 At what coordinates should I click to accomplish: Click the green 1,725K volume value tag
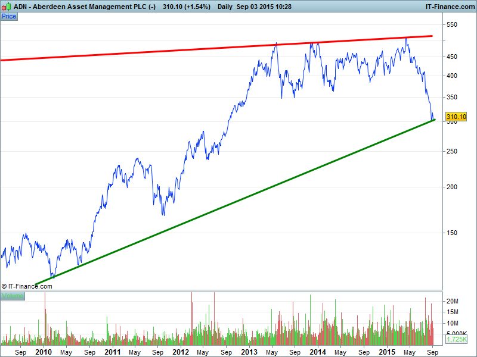pyautogui.click(x=456, y=339)
